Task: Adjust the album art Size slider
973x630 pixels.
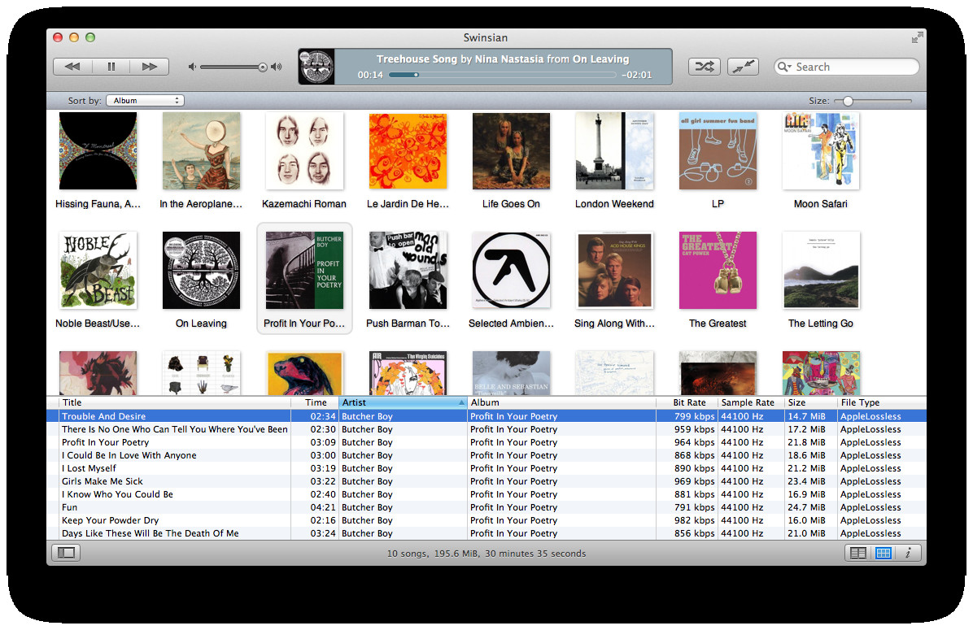Action: [873, 101]
